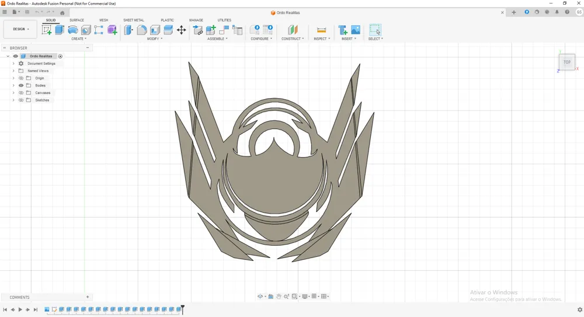Add a new comment with plus button
584x317 pixels.
[88, 297]
